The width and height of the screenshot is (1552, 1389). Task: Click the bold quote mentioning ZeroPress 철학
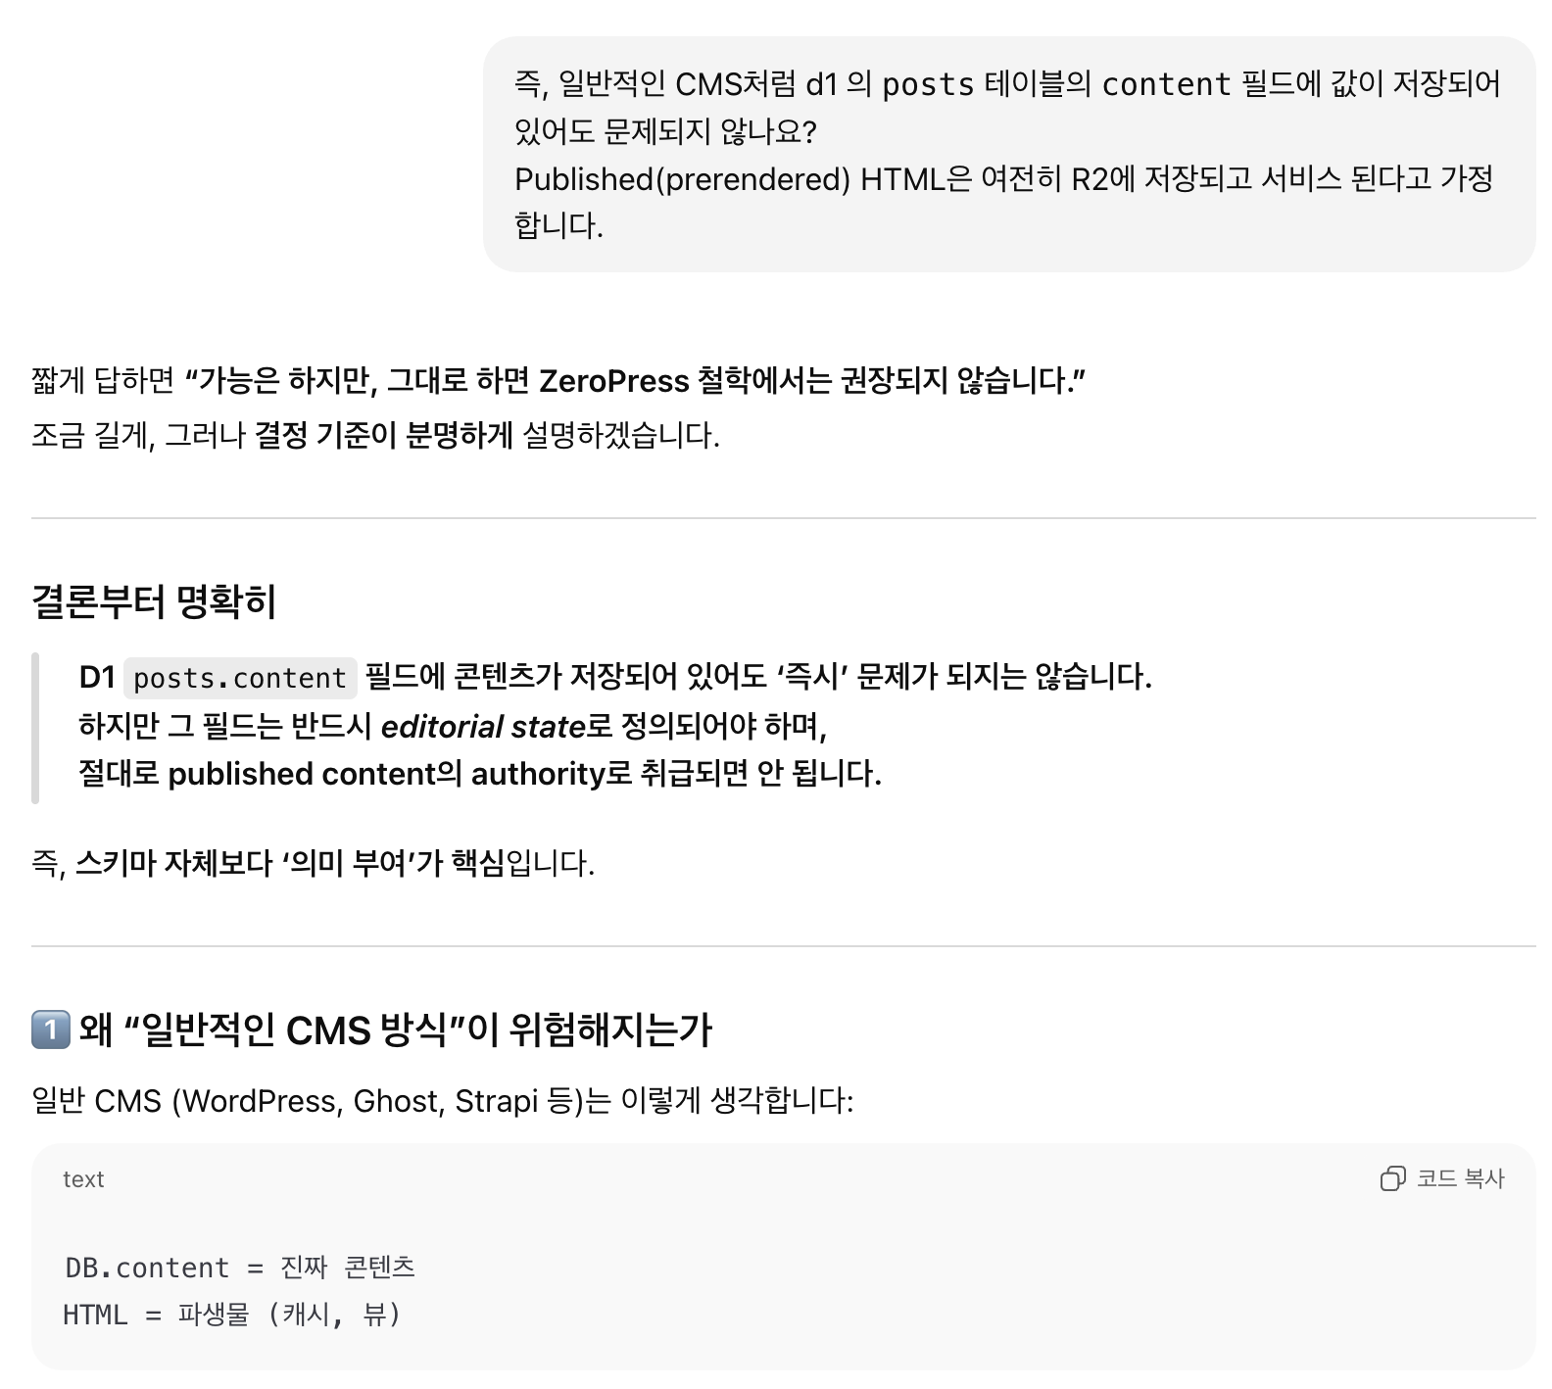click(x=636, y=380)
